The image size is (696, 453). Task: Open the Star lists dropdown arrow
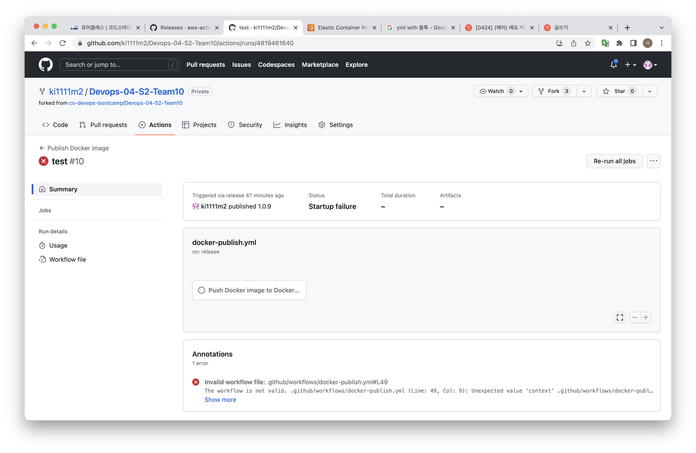point(650,91)
